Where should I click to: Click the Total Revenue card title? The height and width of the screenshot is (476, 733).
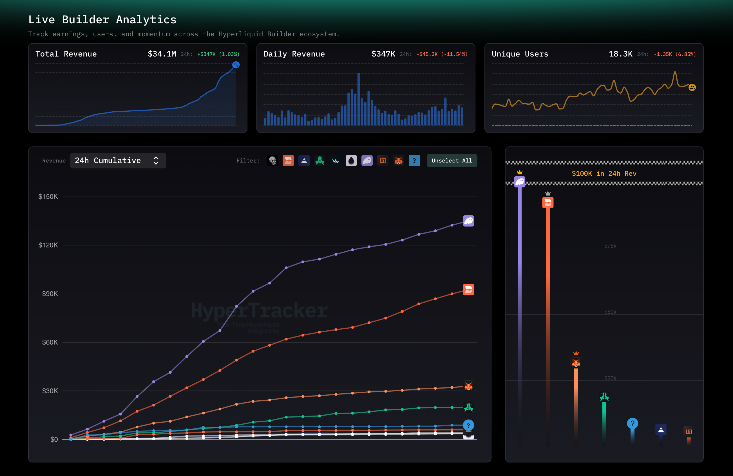tap(66, 54)
